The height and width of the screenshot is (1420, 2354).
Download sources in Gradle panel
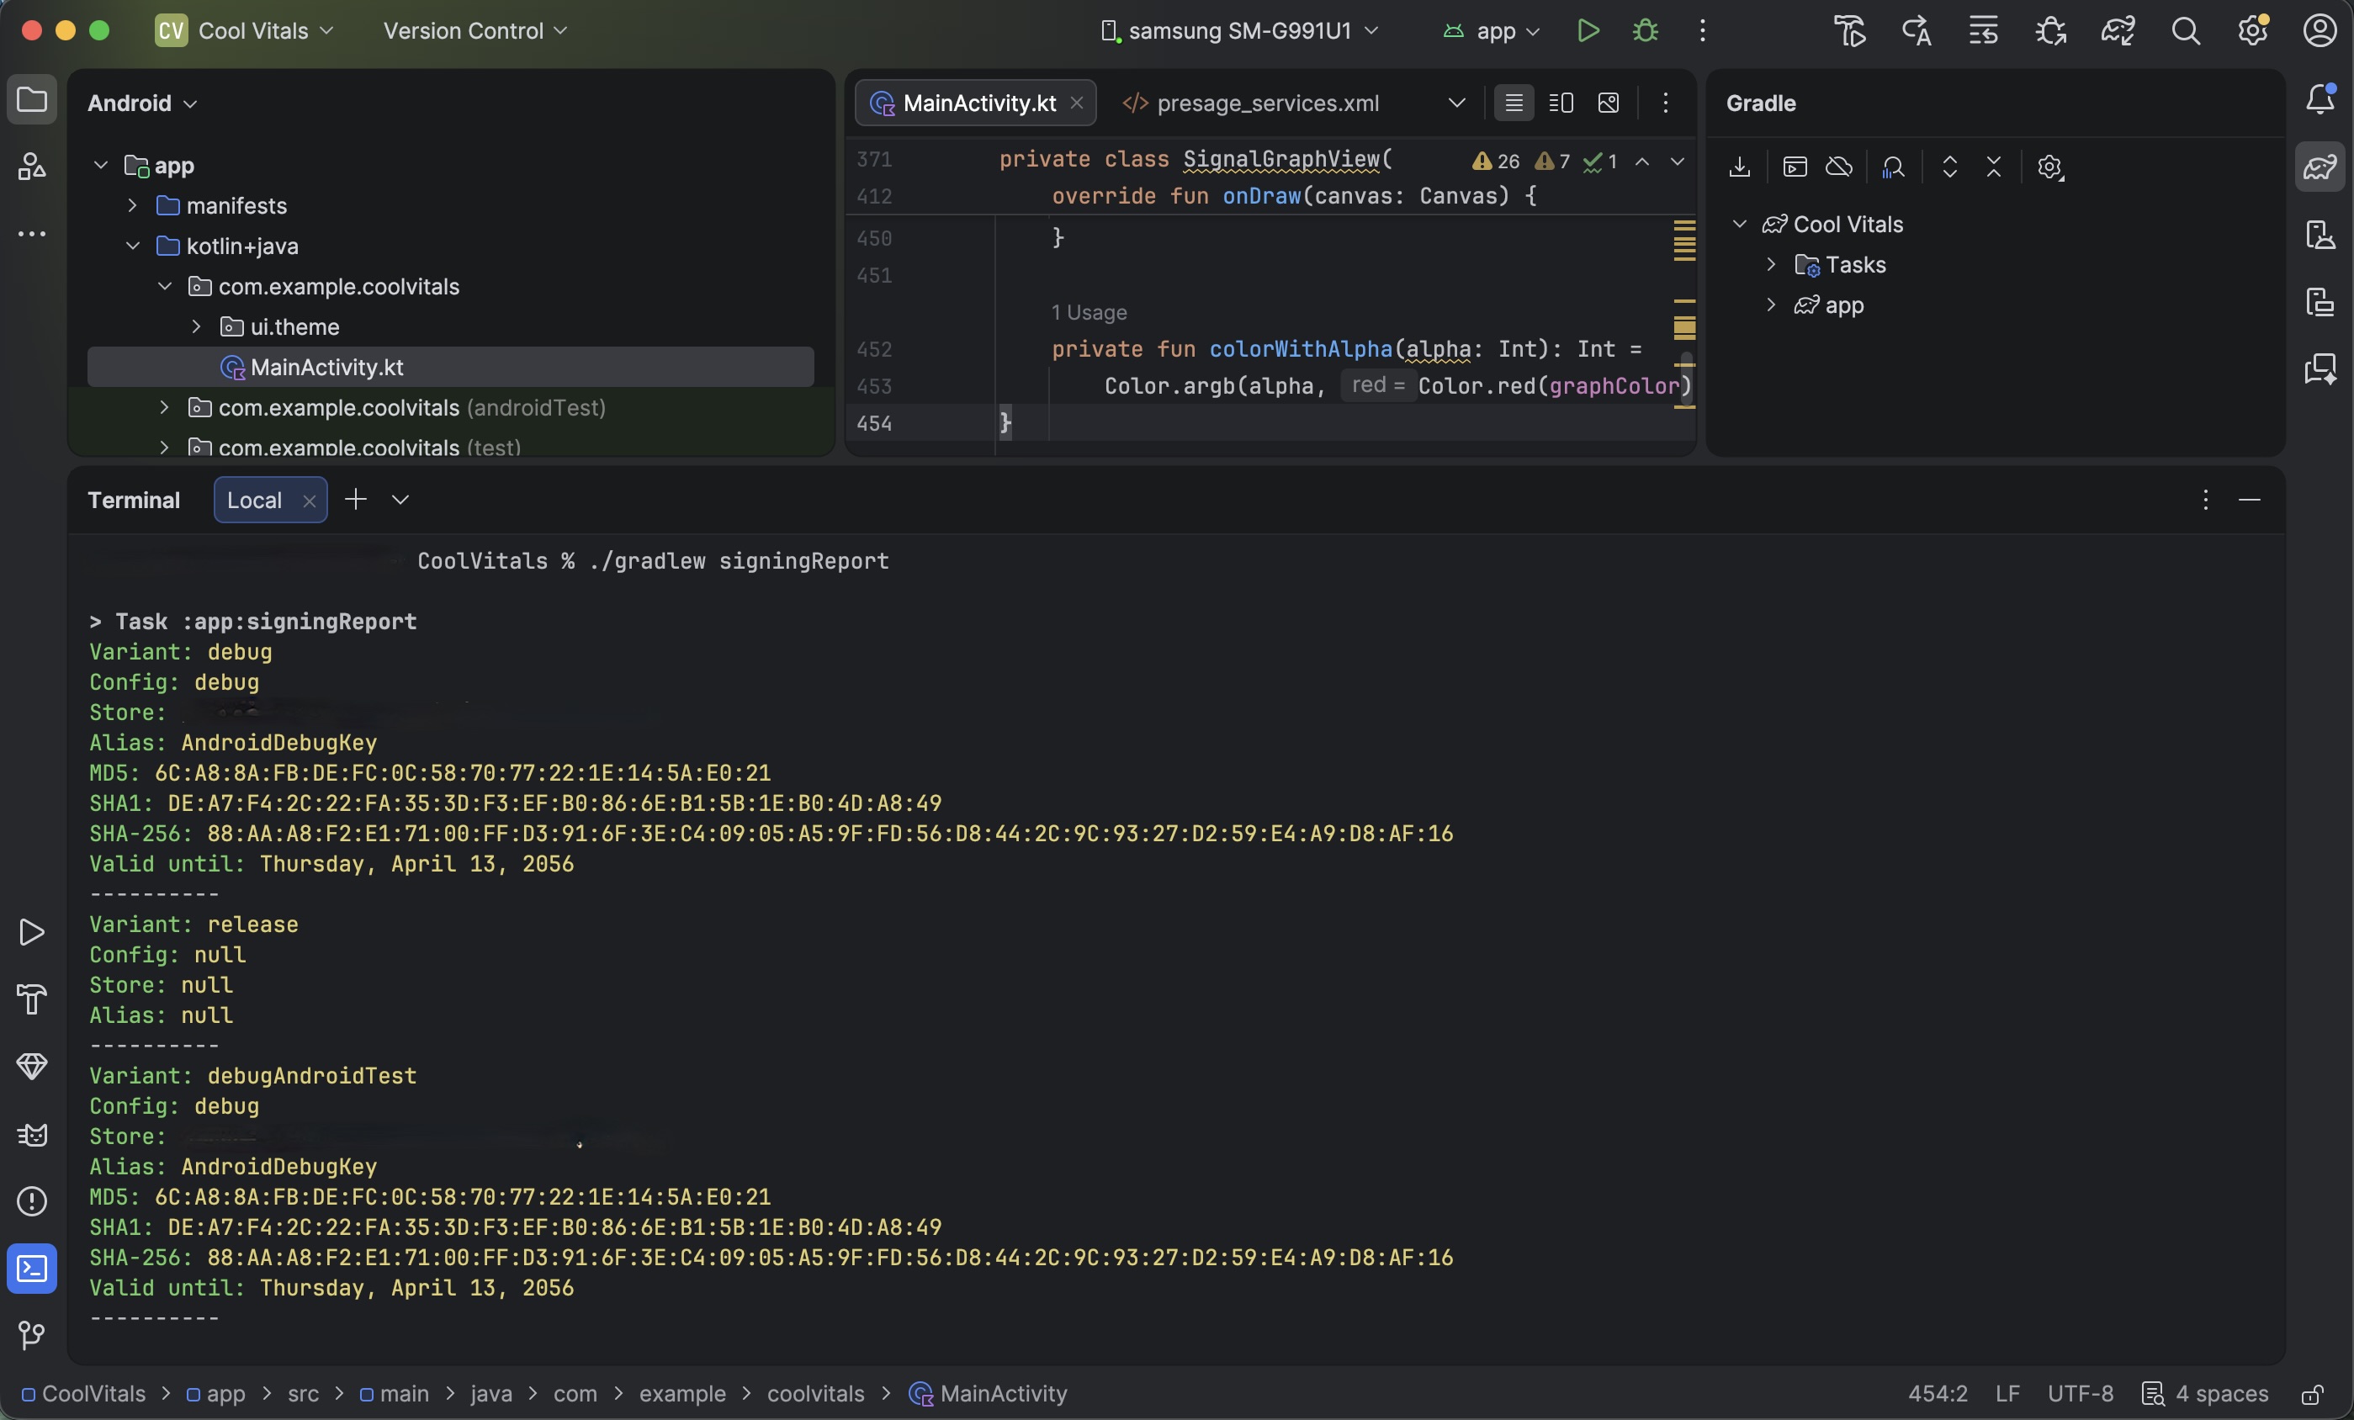tap(1740, 167)
